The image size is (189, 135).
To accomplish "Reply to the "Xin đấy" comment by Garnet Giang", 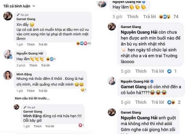I will pos(43,44).
